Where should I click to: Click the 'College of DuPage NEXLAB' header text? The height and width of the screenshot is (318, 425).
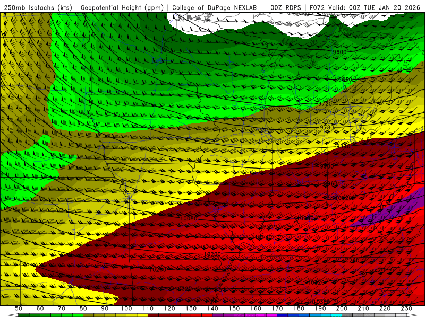[215, 7]
